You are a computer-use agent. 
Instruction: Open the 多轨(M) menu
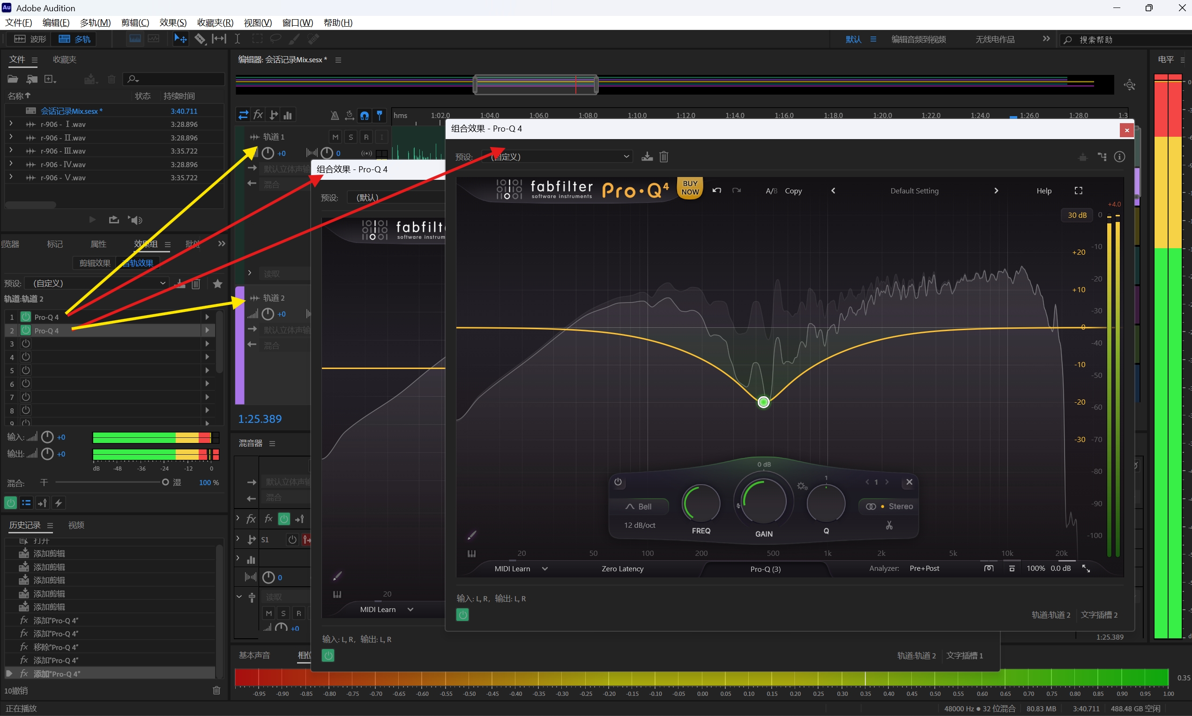coord(95,22)
